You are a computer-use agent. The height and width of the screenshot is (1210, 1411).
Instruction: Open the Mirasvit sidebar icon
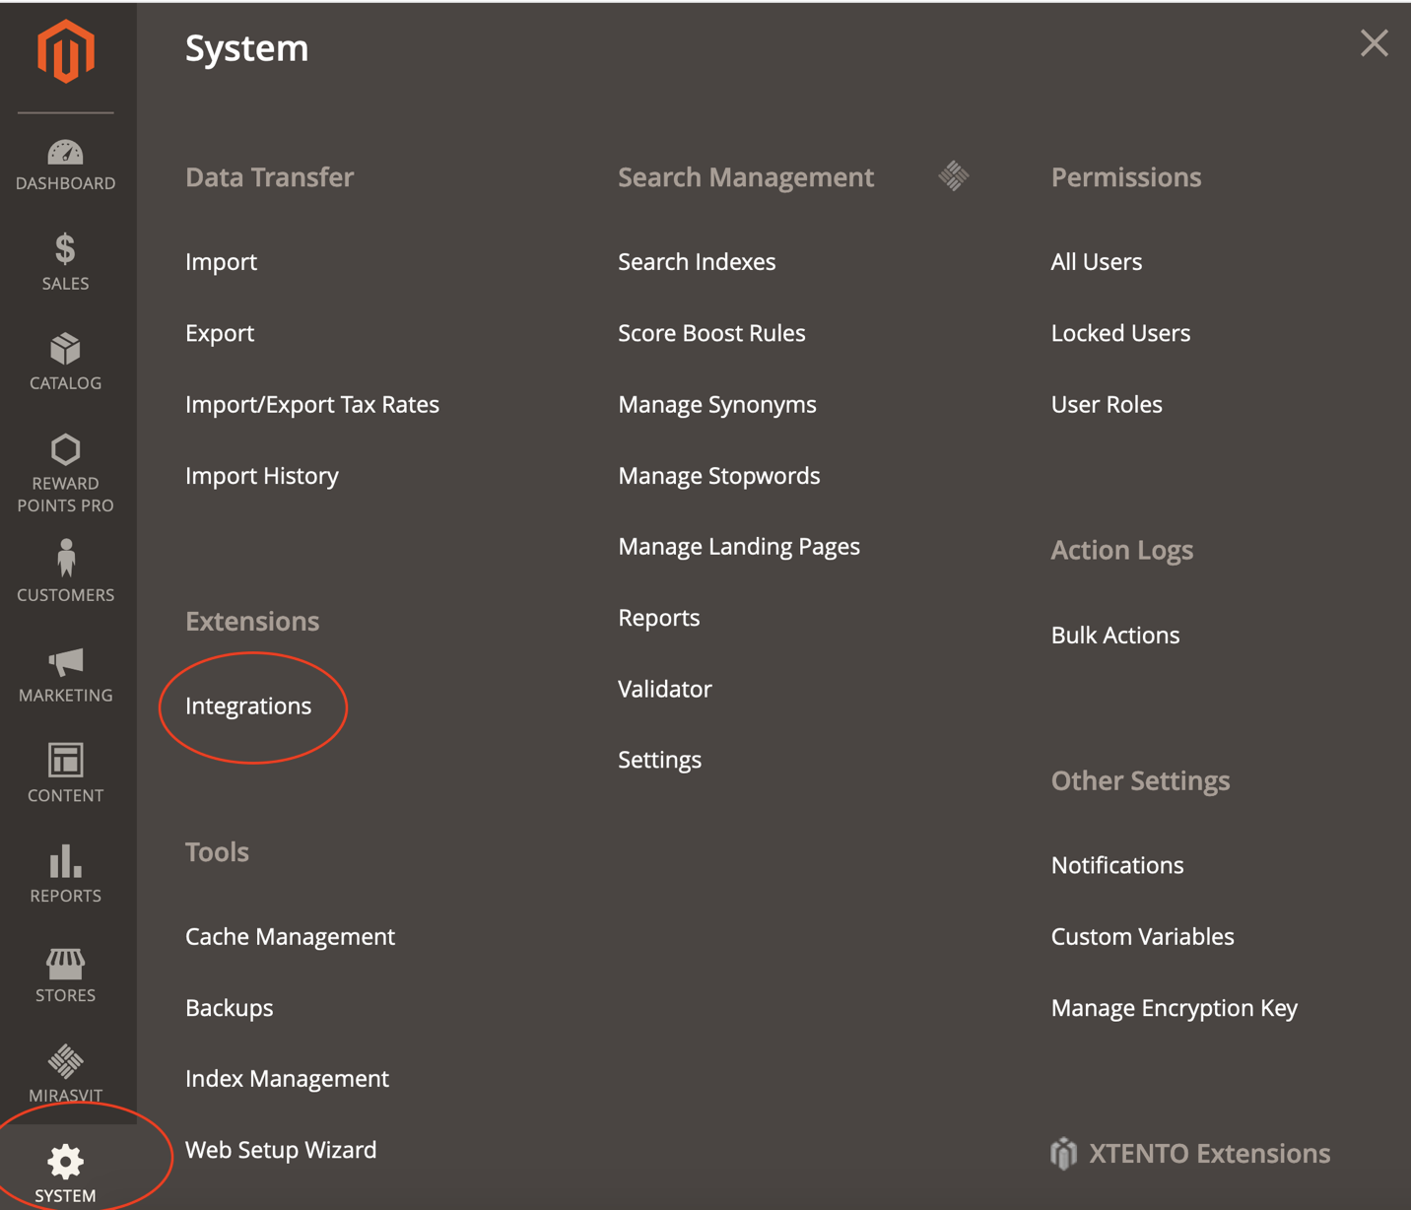[65, 1061]
